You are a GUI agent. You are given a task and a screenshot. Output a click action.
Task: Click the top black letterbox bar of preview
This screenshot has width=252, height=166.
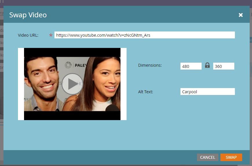(x=72, y=52)
